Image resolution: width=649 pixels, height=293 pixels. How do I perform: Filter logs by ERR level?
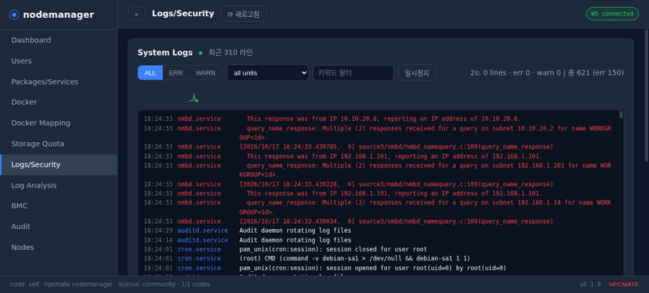coord(176,73)
